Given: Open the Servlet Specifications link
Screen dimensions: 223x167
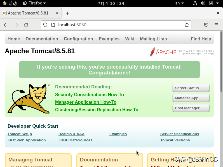Looking at the screenshot, I should click(x=180, y=134).
